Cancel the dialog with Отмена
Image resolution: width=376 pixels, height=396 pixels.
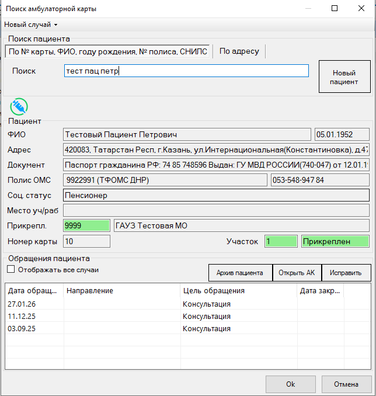[346, 384]
